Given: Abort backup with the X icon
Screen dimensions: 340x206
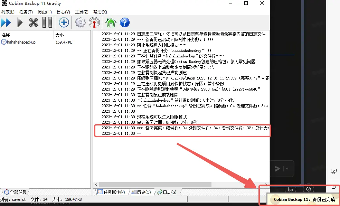Looking at the screenshot, I should pyautogui.click(x=34, y=22).
